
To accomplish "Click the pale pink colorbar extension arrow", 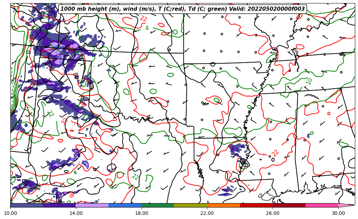I will tap(346, 205).
